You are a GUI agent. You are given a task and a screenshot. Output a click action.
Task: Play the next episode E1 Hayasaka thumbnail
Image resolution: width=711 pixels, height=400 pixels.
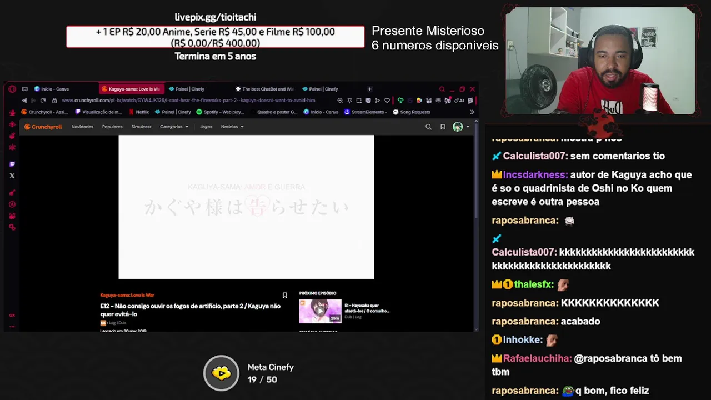coord(321,311)
